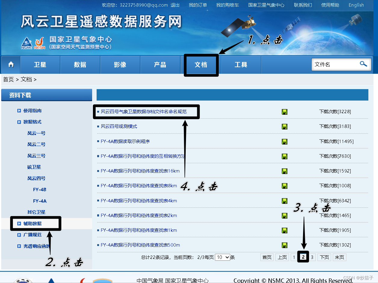The image size is (378, 283).
Task: Select 碳卫星 in sidebar
Action: [x=34, y=167]
